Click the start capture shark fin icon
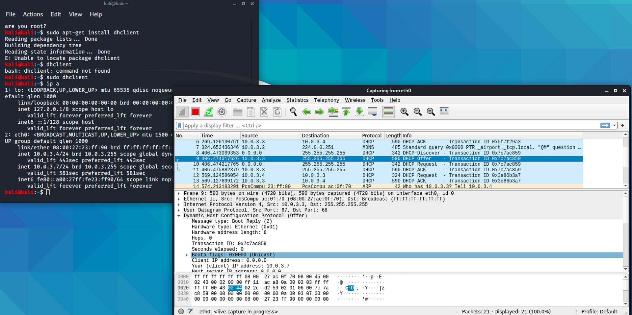 coord(182,112)
